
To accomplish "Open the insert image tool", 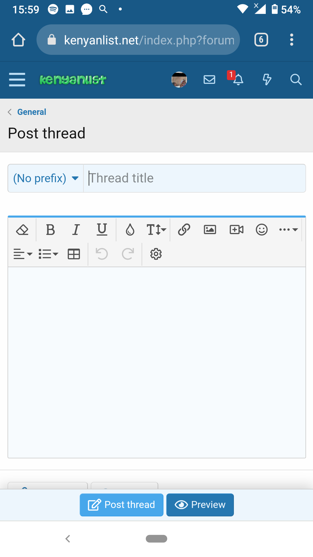I will pyautogui.click(x=210, y=230).
